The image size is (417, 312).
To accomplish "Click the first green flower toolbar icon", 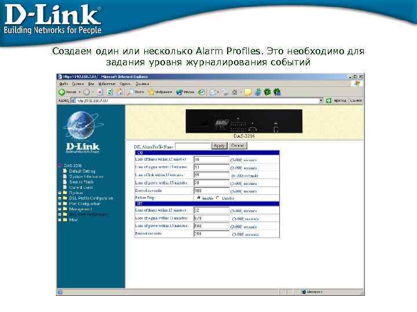I will point(267,92).
